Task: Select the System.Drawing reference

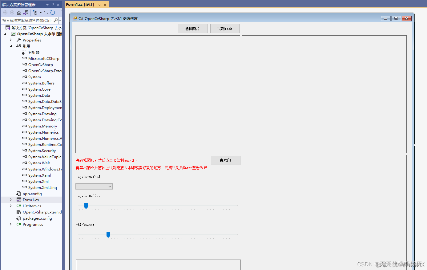Action: pyautogui.click(x=42, y=114)
